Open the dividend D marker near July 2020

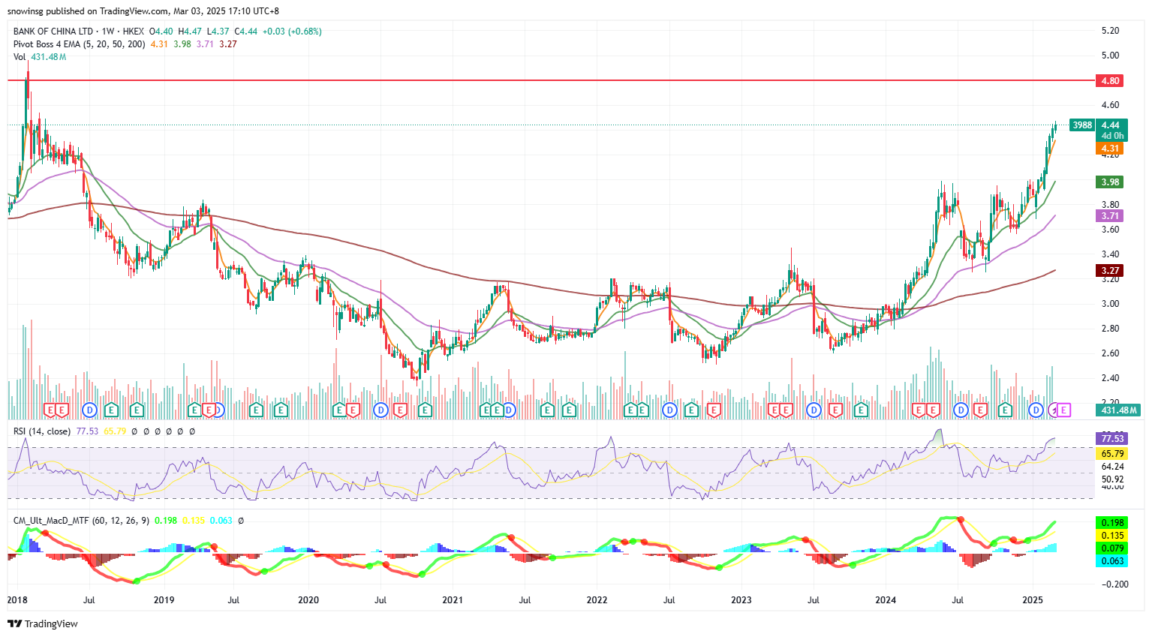381,410
